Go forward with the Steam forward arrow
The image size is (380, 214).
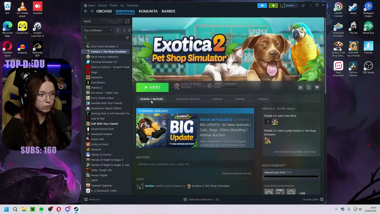(92, 11)
